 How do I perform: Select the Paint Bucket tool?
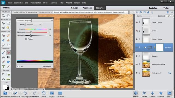click(3, 57)
